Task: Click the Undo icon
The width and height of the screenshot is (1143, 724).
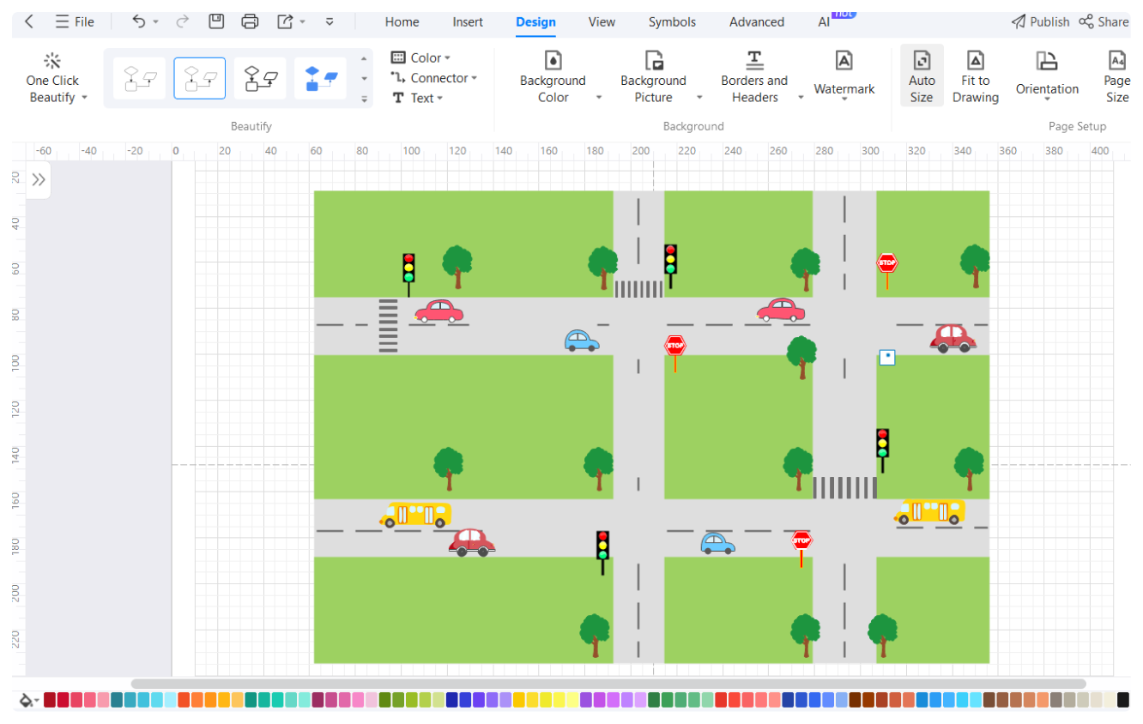Action: coord(137,21)
